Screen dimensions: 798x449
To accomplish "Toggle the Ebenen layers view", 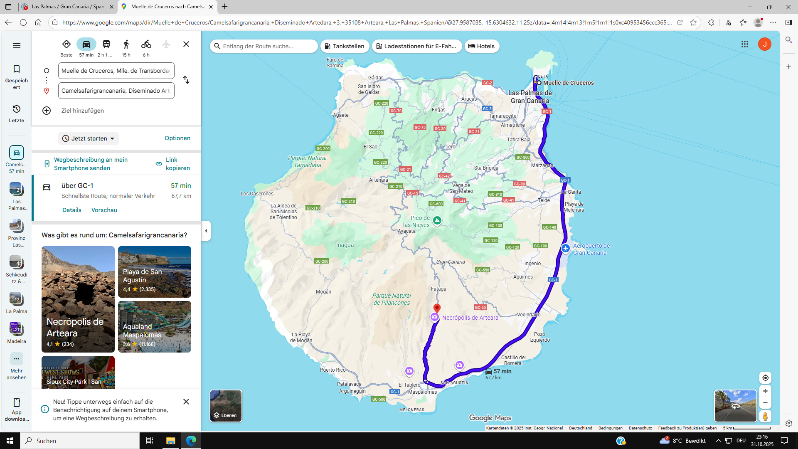I will click(226, 406).
